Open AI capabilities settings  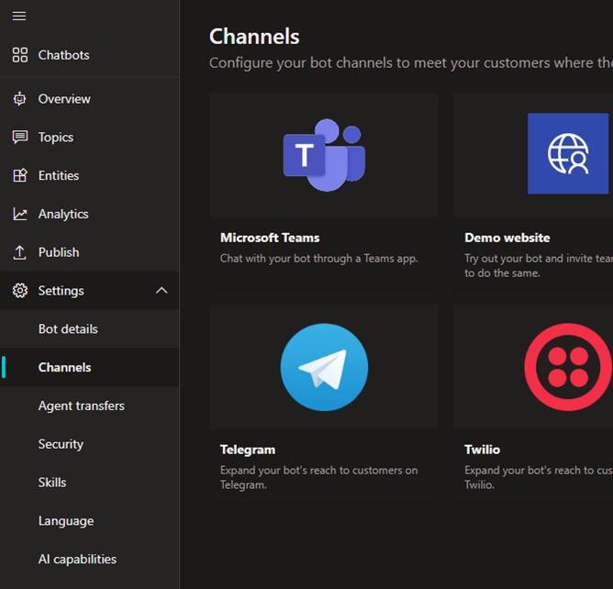[77, 560]
